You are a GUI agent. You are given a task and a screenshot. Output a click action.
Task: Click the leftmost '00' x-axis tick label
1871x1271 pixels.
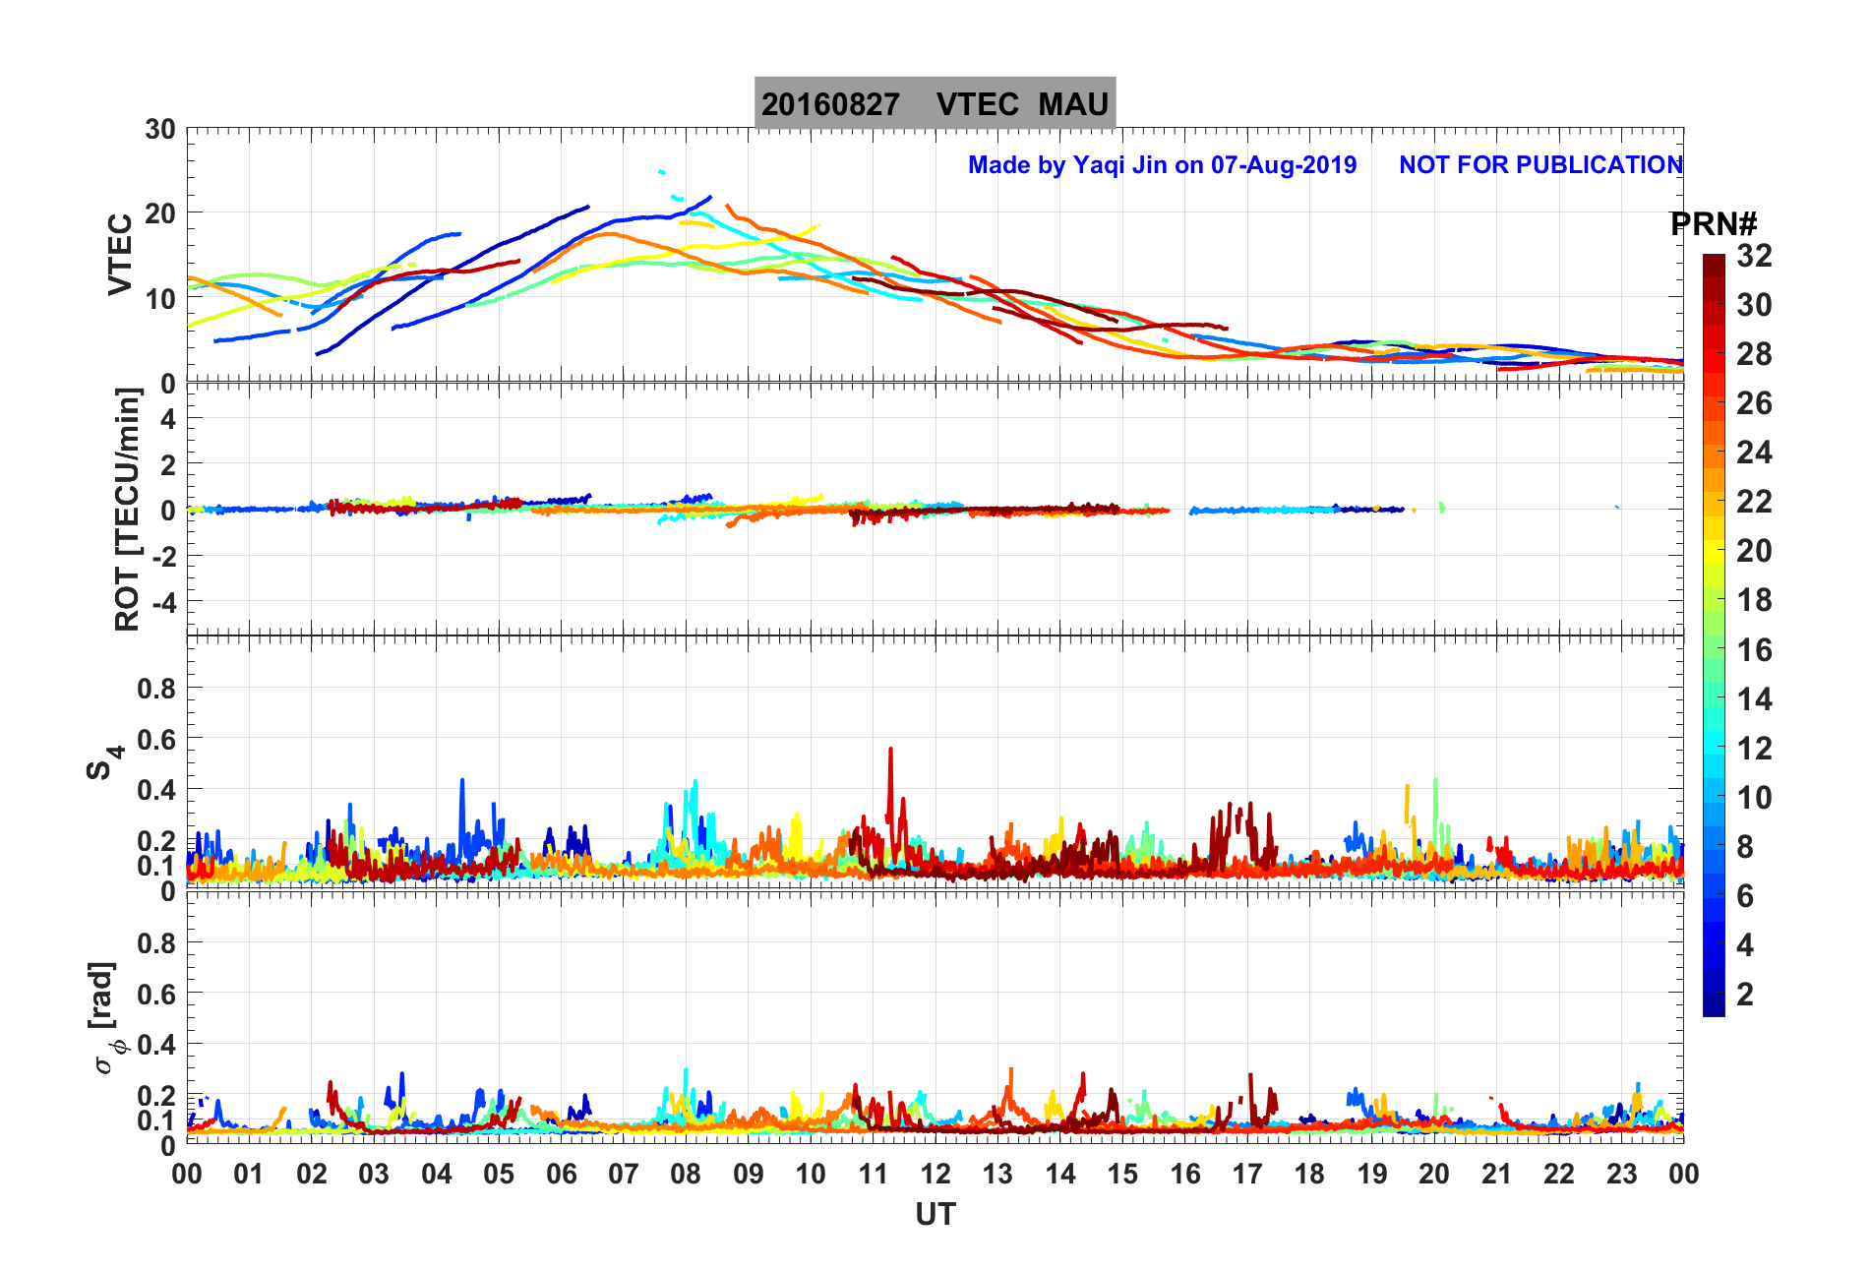pyautogui.click(x=187, y=1174)
